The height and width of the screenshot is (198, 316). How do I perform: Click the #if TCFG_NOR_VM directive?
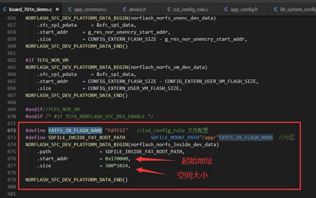(47, 60)
